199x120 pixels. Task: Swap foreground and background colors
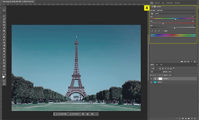coord(5,75)
